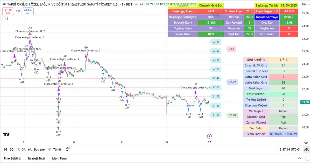Click the Dinamik Üst Grid 35 value
The width and height of the screenshot is (311, 163).
point(284,71)
